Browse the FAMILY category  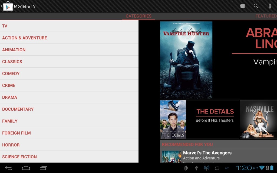[x=69, y=121]
